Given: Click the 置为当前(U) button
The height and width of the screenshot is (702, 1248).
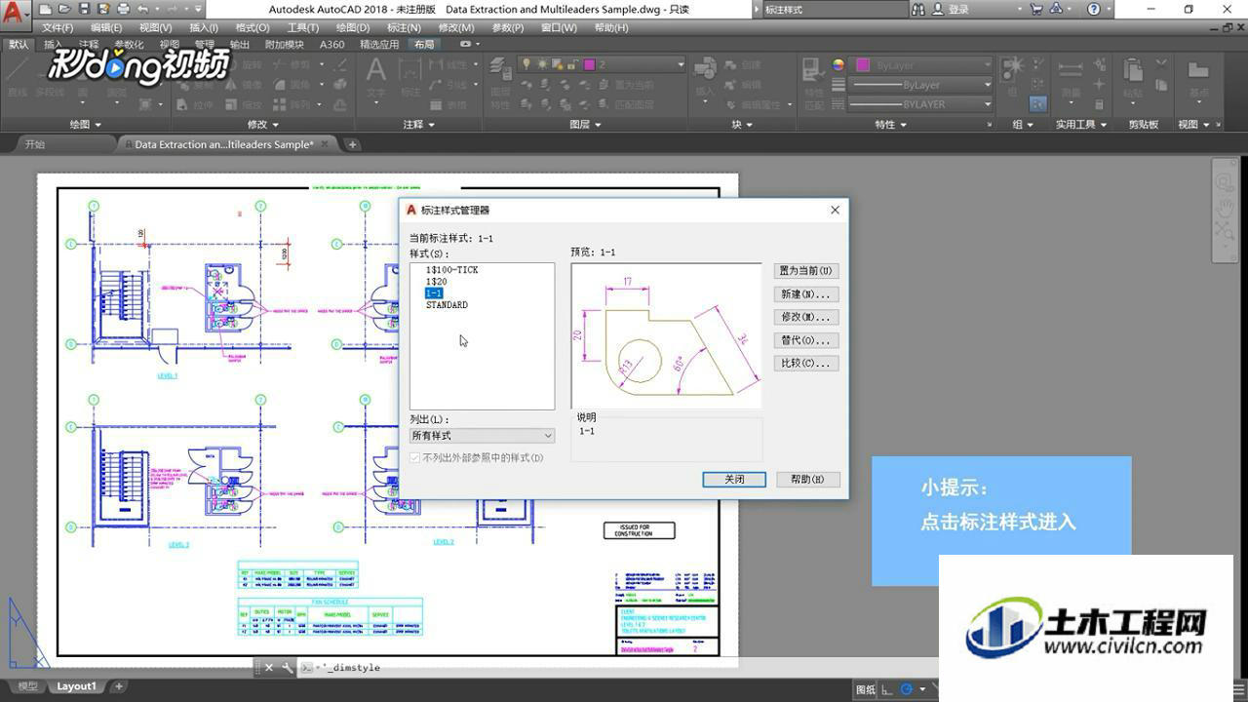Looking at the screenshot, I should pos(805,271).
